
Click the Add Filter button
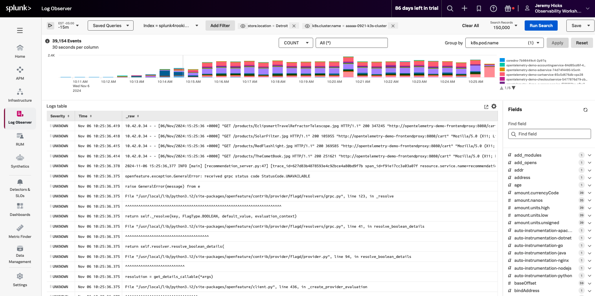[x=220, y=26]
